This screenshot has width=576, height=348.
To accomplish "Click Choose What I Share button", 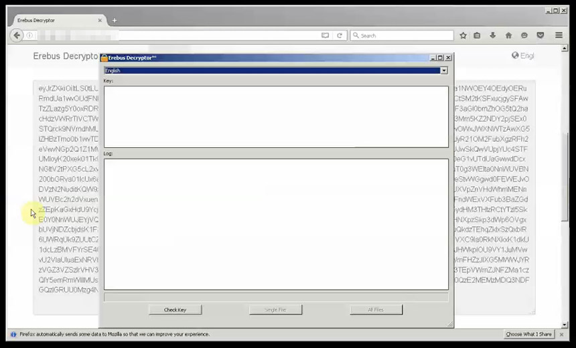I will coord(529,335).
